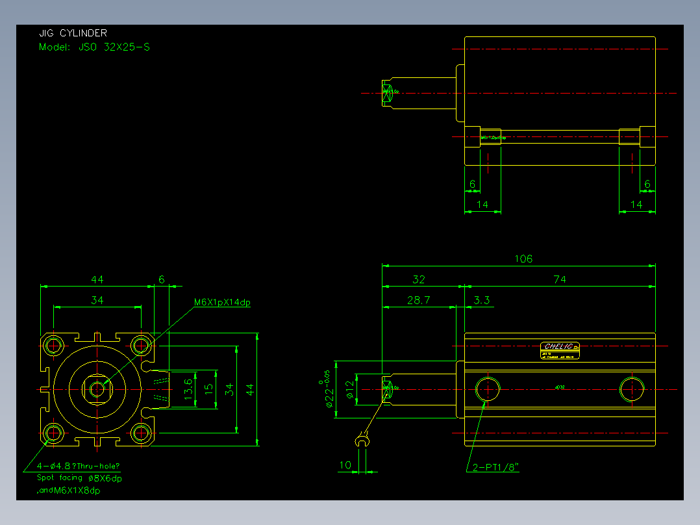700x525 pixels.
Task: Click the 4-ø4.8 Thru-hole note
Action: [x=78, y=466]
